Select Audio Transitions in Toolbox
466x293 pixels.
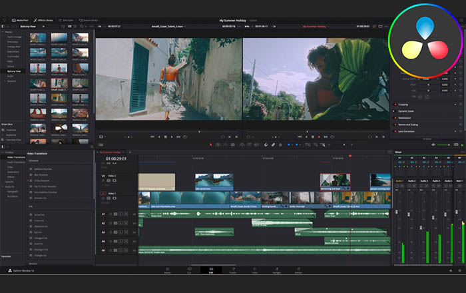point(16,162)
